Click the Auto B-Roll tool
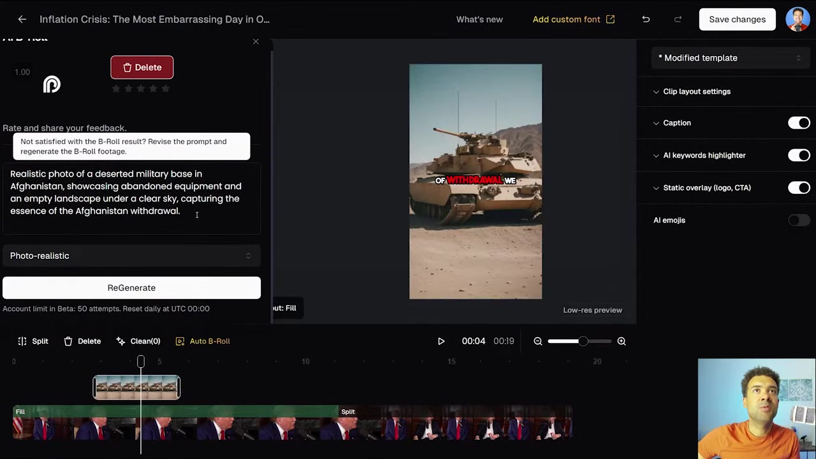Viewport: 816px width, 459px height. click(x=203, y=341)
